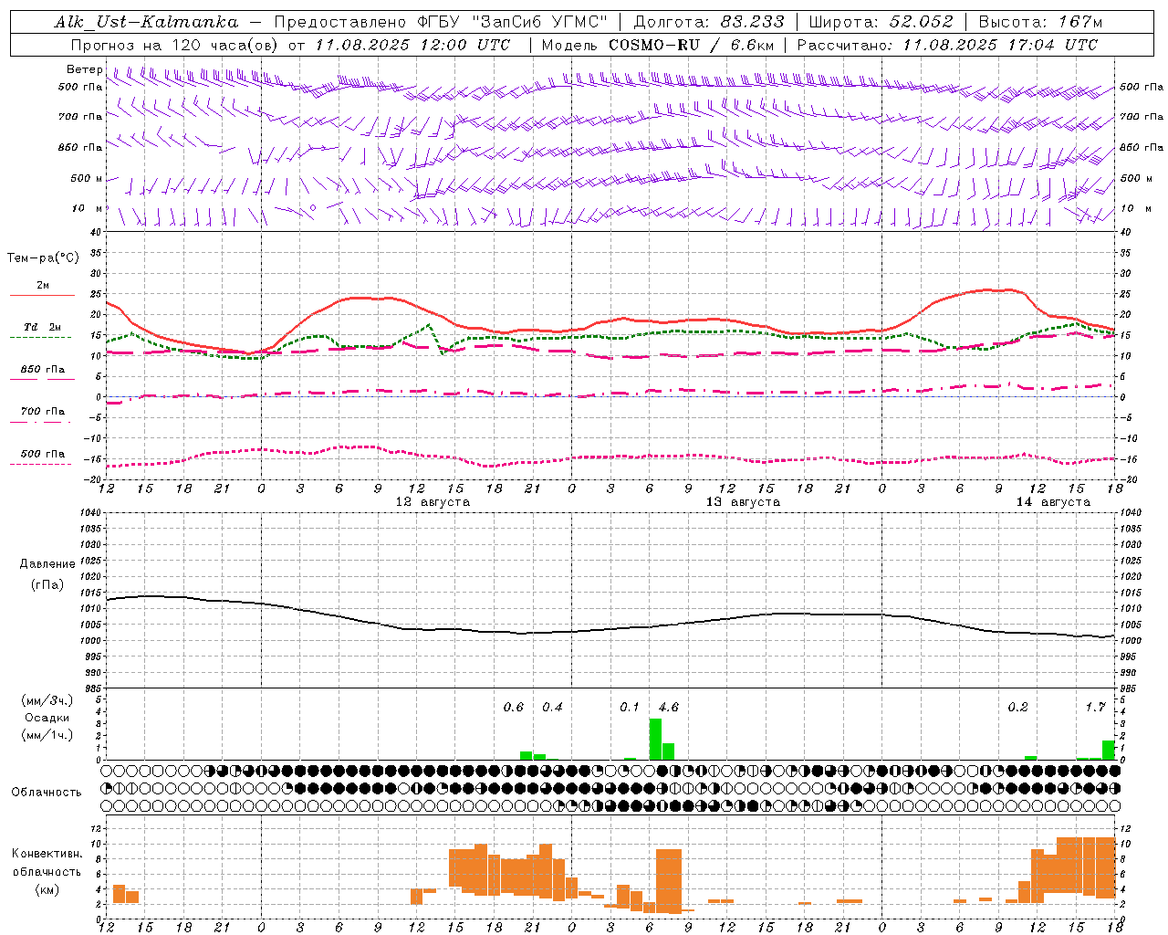
Task: Click the Рассчитано: 11.08.2025 17:04 UTC text
Action: (x=947, y=45)
